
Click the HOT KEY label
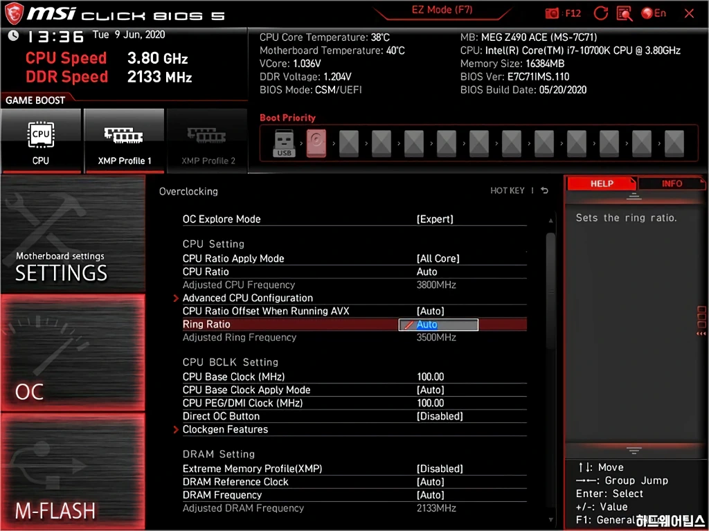pyautogui.click(x=508, y=190)
